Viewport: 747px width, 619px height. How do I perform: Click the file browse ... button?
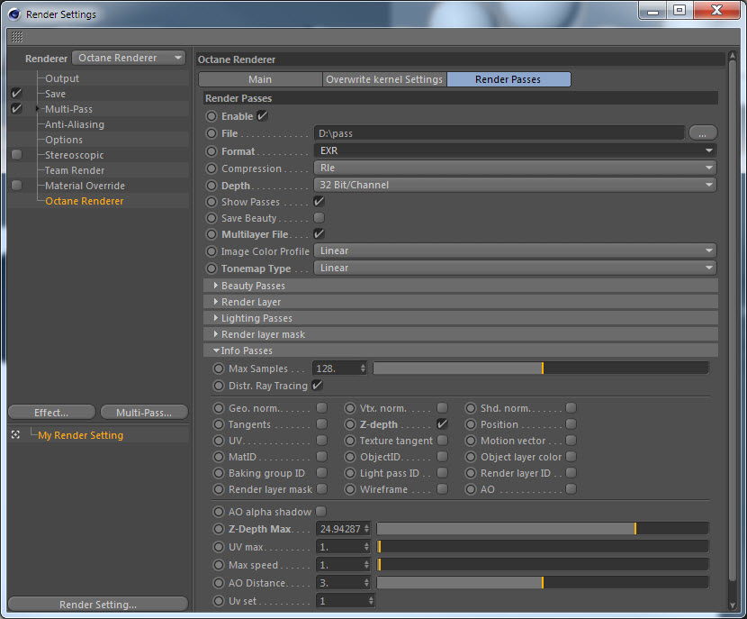pos(703,133)
